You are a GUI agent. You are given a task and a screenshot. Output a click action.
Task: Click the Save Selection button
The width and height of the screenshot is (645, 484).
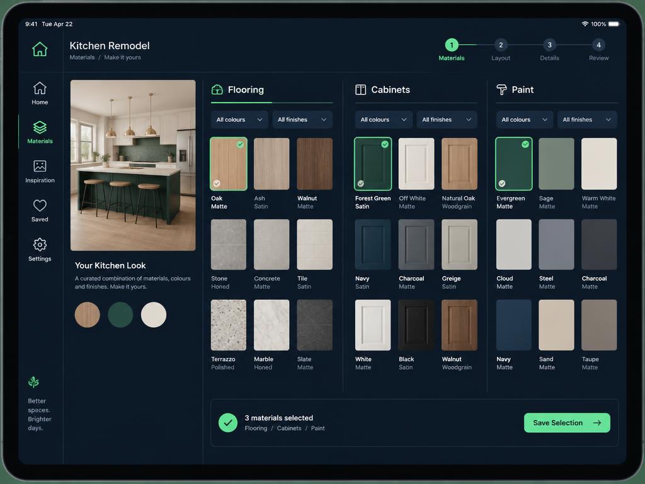(567, 423)
